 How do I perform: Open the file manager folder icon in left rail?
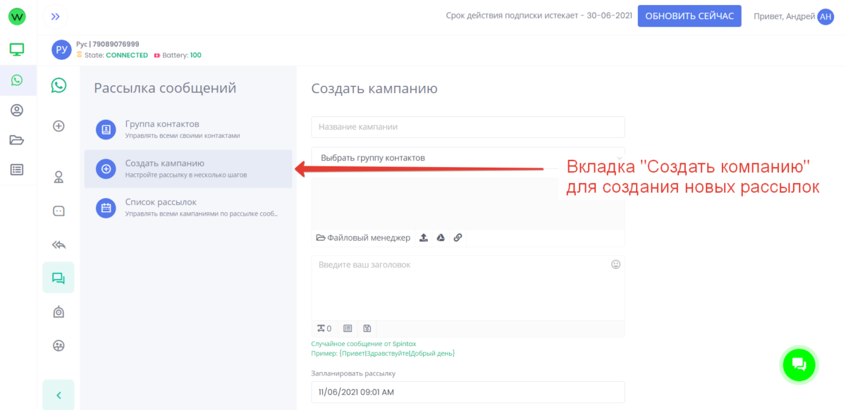tap(17, 139)
